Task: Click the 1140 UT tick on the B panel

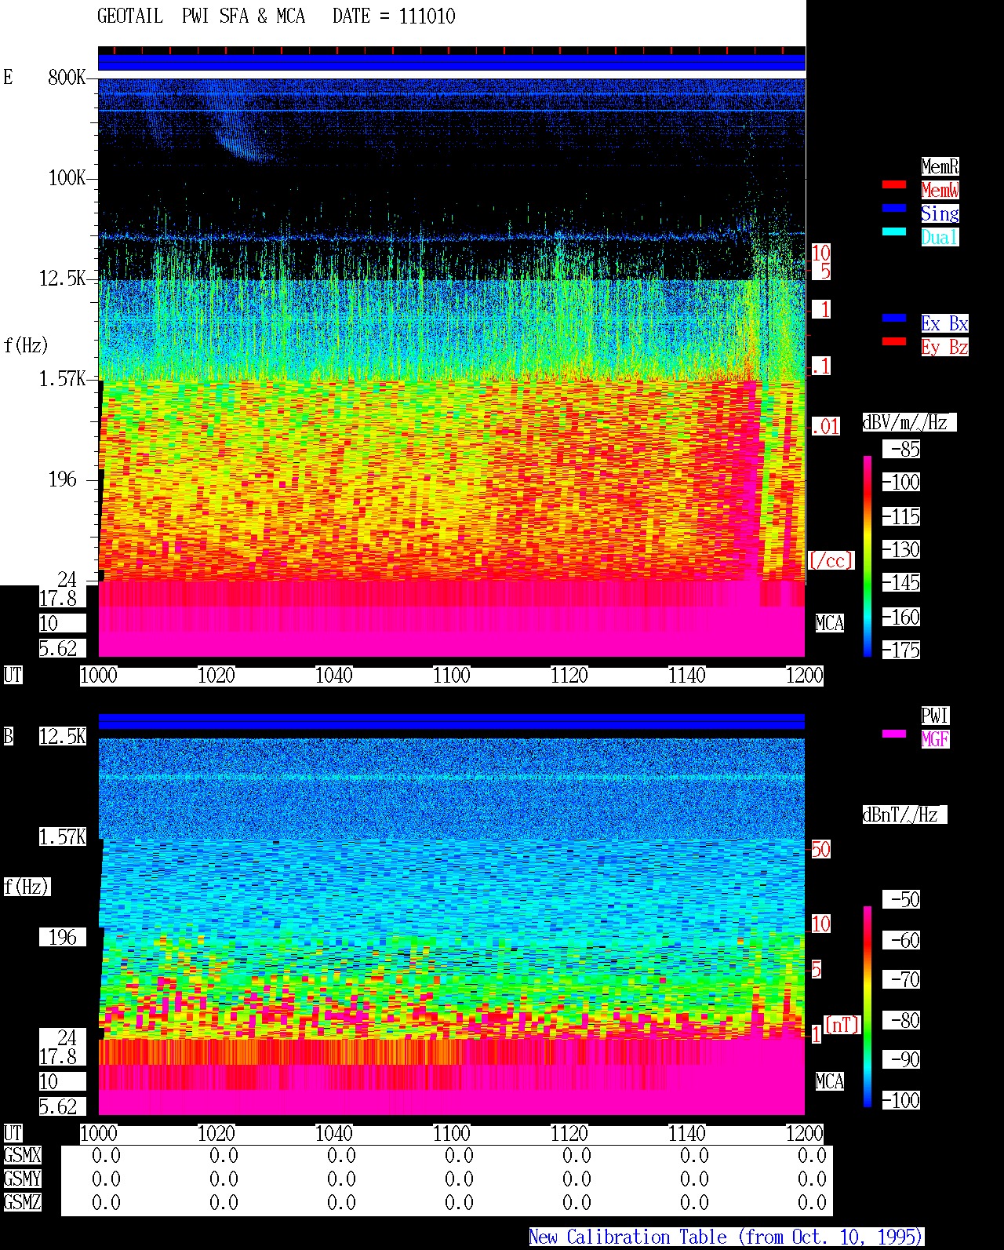Action: 687,1134
